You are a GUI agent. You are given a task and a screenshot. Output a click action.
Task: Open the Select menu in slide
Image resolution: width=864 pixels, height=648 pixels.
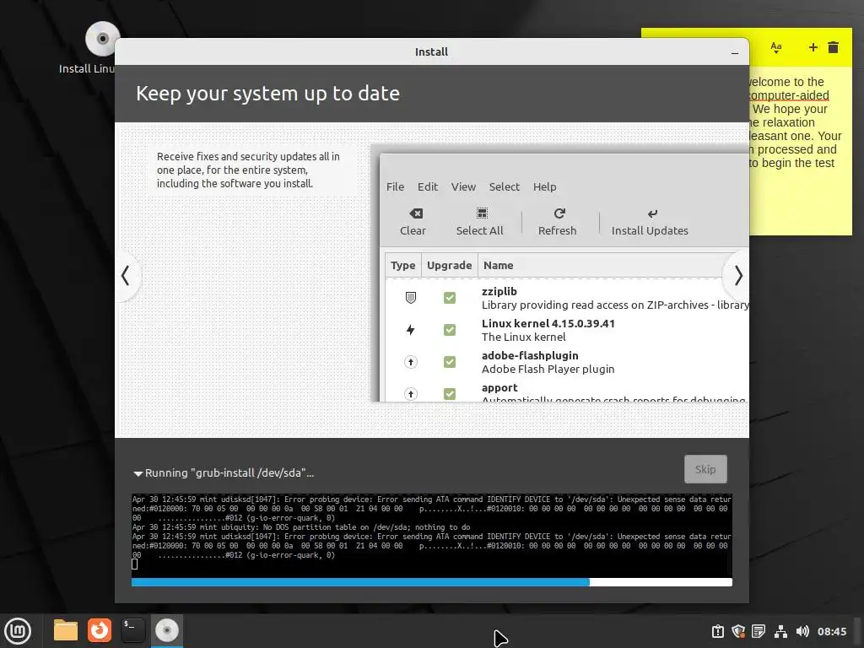(505, 186)
